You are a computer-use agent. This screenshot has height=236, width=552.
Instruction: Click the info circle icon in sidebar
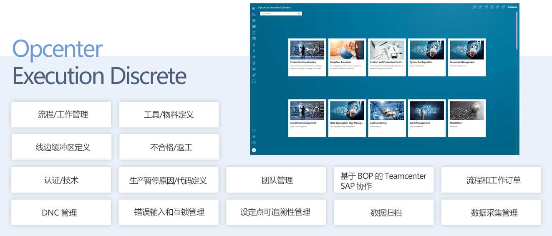(254, 131)
